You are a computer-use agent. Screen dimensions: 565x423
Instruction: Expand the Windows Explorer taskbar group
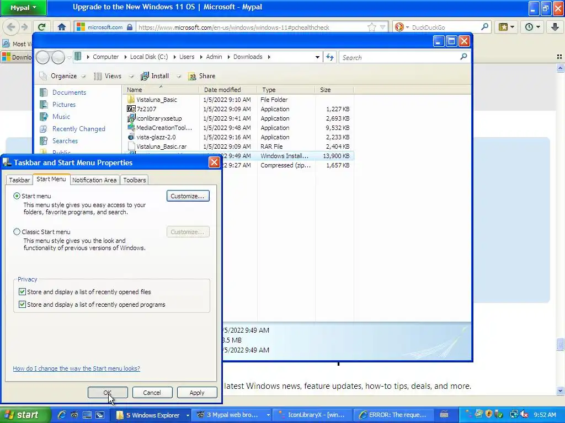[188, 415]
